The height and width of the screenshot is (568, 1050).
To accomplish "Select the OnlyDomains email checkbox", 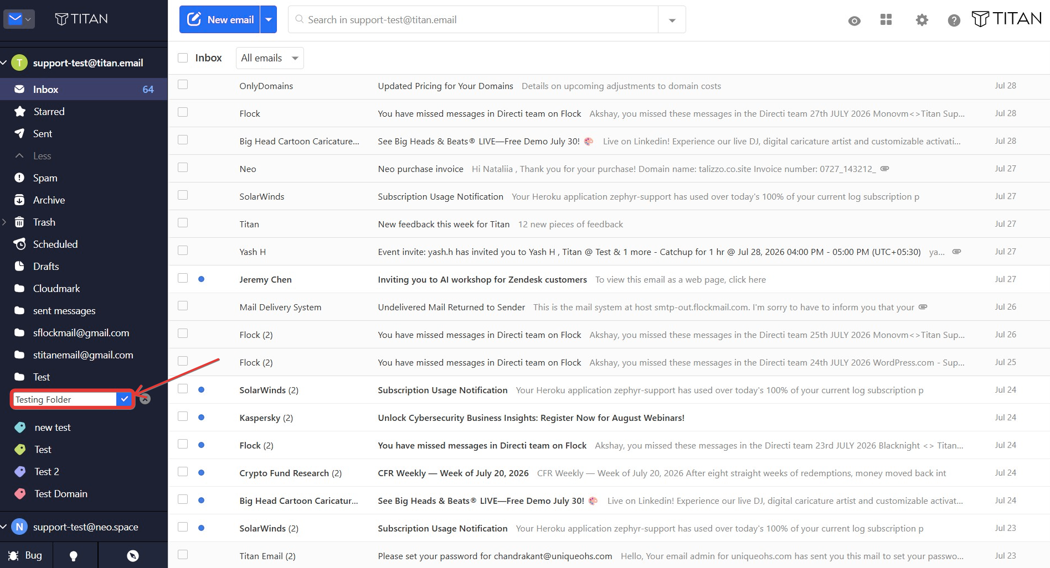I will (183, 85).
